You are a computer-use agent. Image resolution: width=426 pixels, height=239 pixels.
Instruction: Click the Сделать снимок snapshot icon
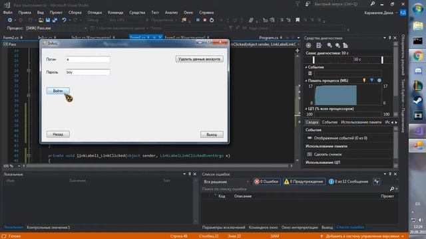(x=310, y=154)
